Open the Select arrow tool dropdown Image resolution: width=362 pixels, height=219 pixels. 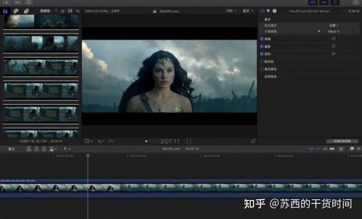(x=67, y=149)
